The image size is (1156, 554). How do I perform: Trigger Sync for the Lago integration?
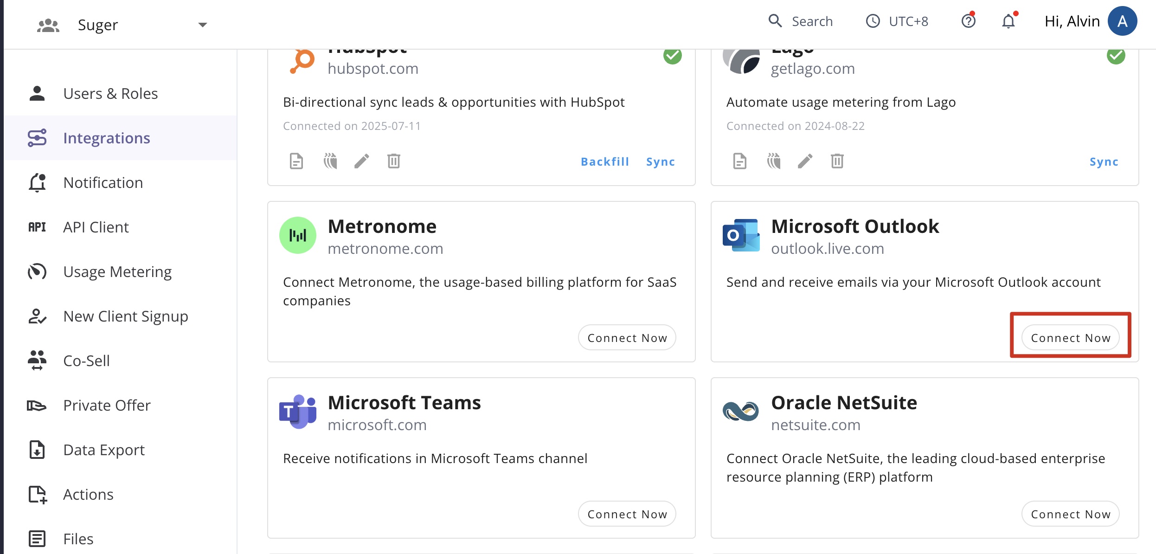click(1104, 161)
